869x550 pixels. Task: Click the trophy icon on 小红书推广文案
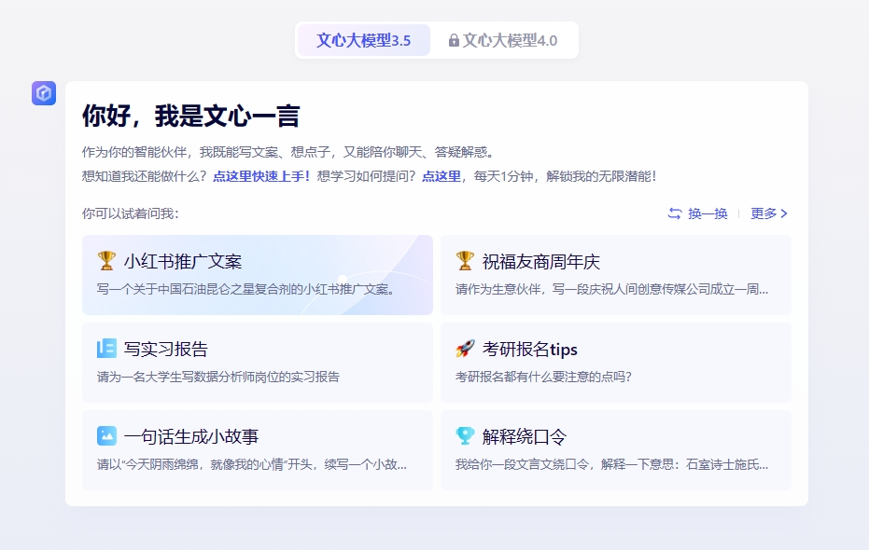coord(106,261)
